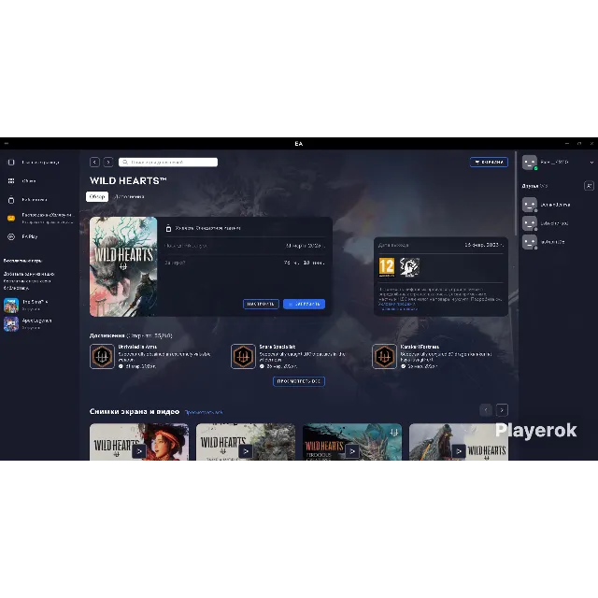Open the third friend's avatar in list
The image size is (598, 598).
[530, 242]
